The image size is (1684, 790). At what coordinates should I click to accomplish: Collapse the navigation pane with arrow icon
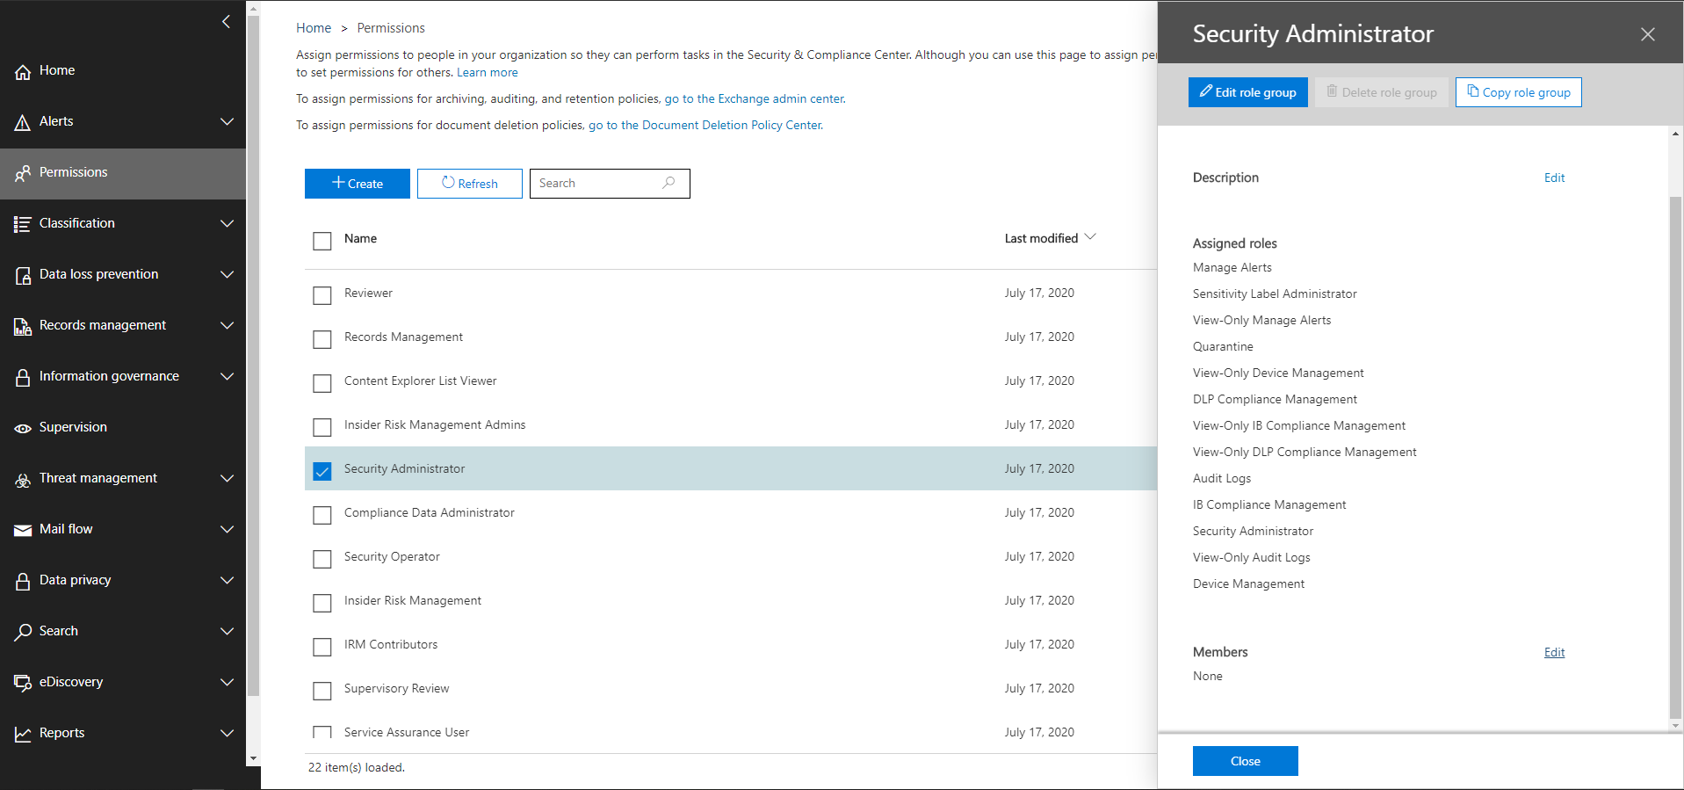[x=227, y=21]
